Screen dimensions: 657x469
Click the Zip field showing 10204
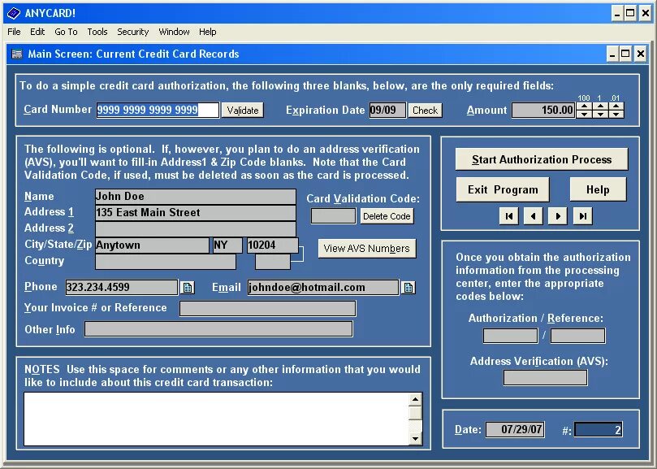[273, 245]
